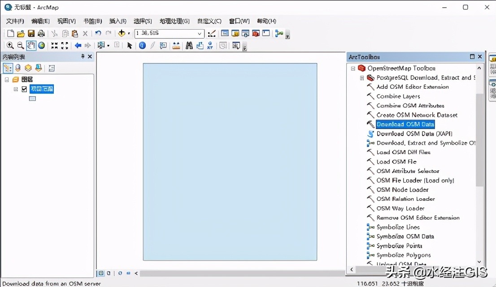Launch ModelBuilder from the toolbar
The image size is (496, 287).
click(x=279, y=33)
